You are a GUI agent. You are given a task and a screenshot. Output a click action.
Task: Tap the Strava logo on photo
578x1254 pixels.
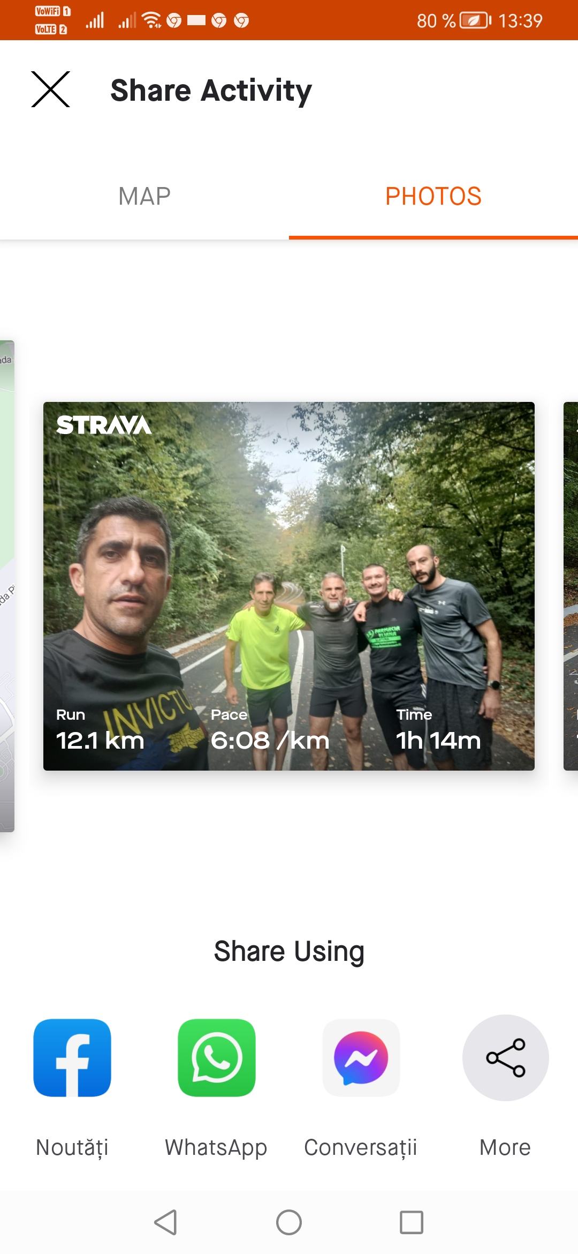coord(104,425)
